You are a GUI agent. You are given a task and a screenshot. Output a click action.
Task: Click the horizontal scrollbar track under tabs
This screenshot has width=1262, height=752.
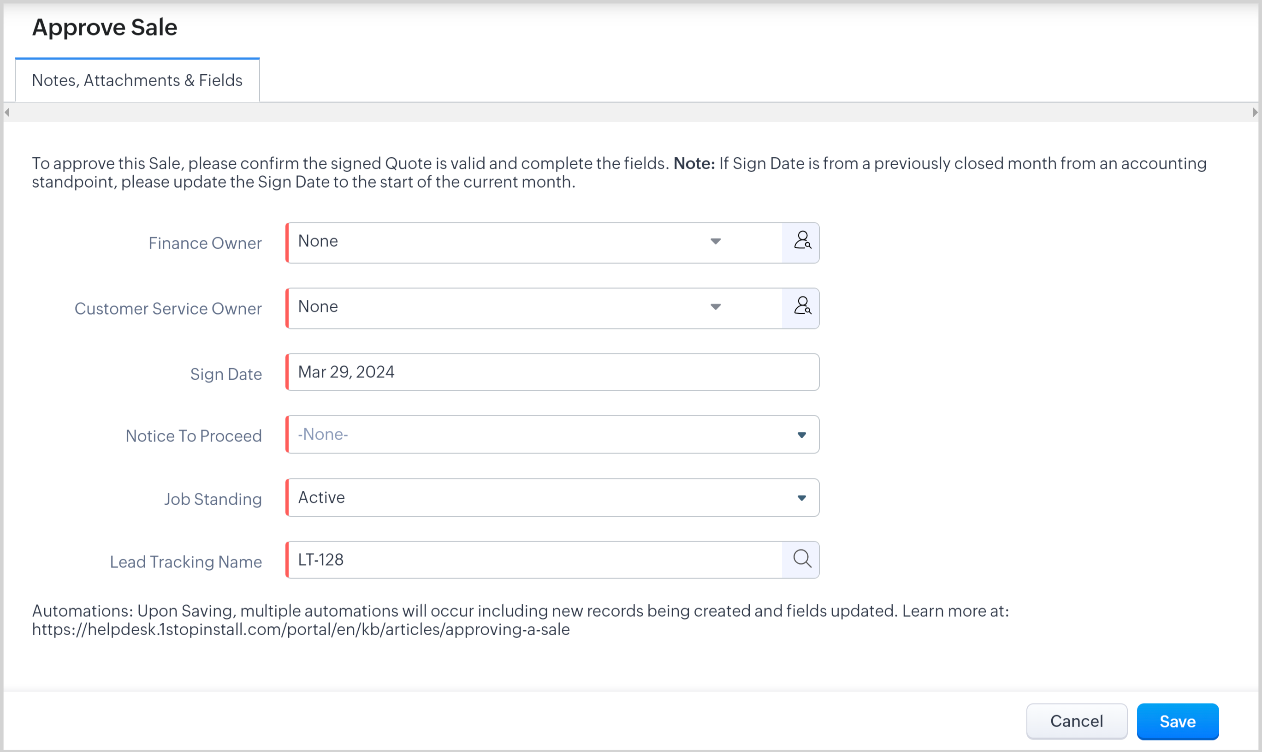(x=630, y=112)
